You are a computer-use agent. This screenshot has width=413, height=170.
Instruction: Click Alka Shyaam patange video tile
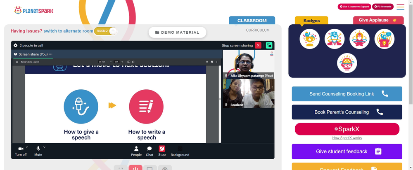(x=248, y=64)
